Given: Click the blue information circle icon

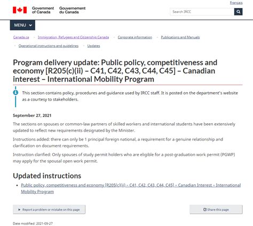Looking at the screenshot, I should click(15, 92).
